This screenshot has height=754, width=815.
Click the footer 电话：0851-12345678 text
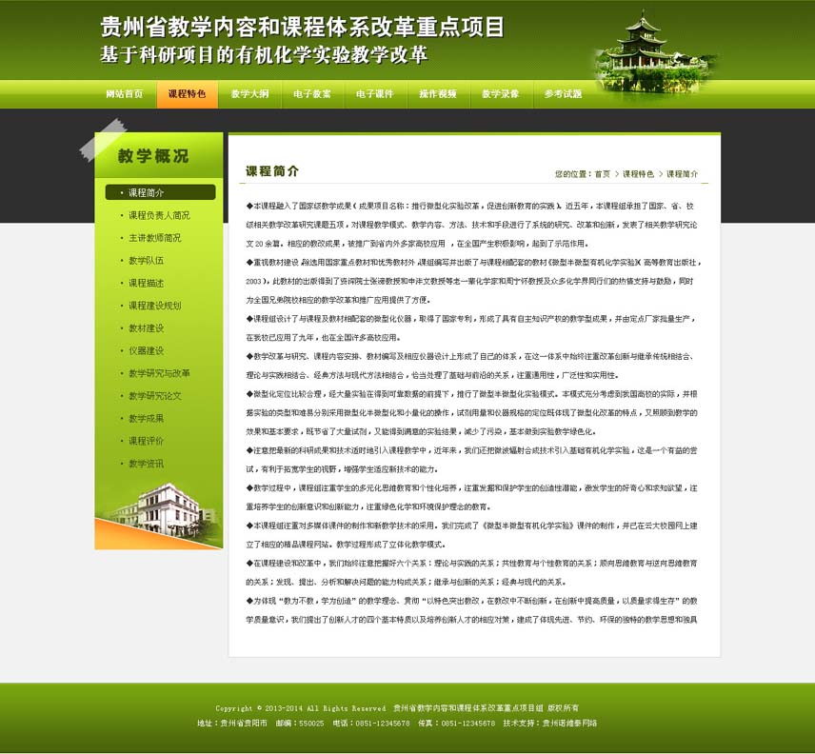[371, 724]
